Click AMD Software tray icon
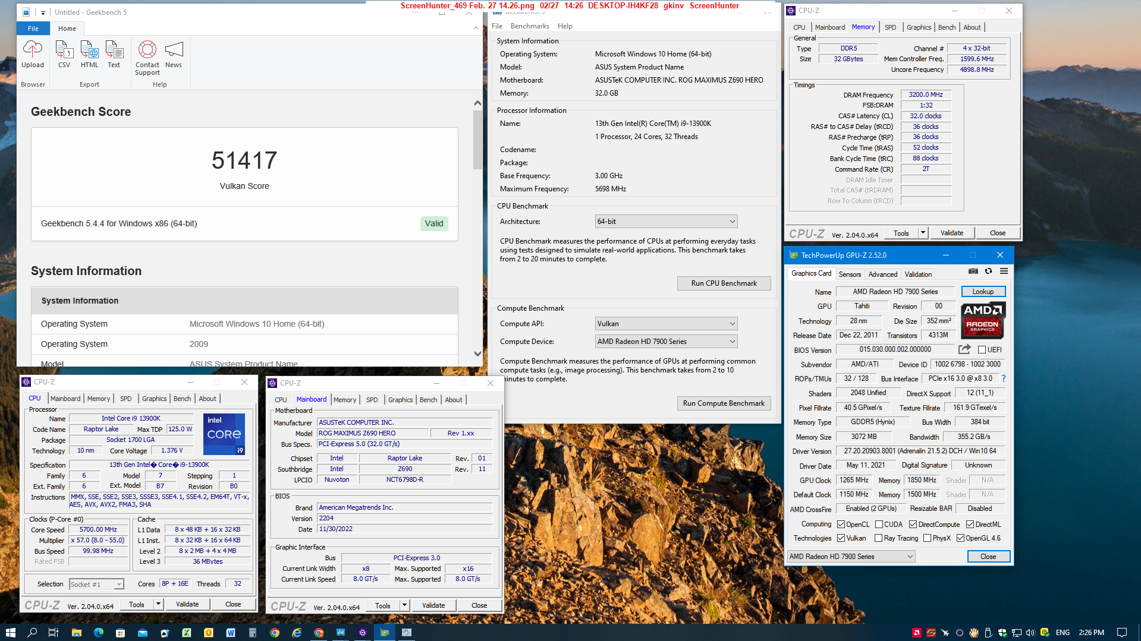Viewport: 1141px width, 641px height. [x=917, y=633]
